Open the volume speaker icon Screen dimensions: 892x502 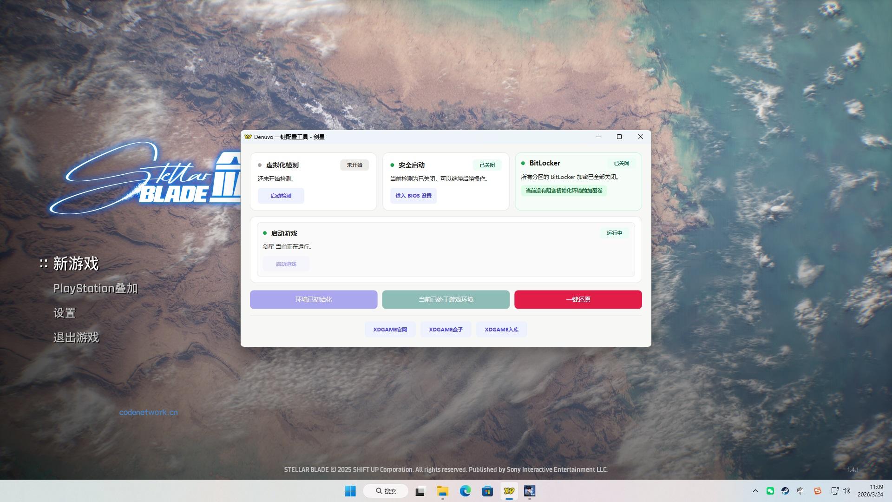click(x=846, y=491)
